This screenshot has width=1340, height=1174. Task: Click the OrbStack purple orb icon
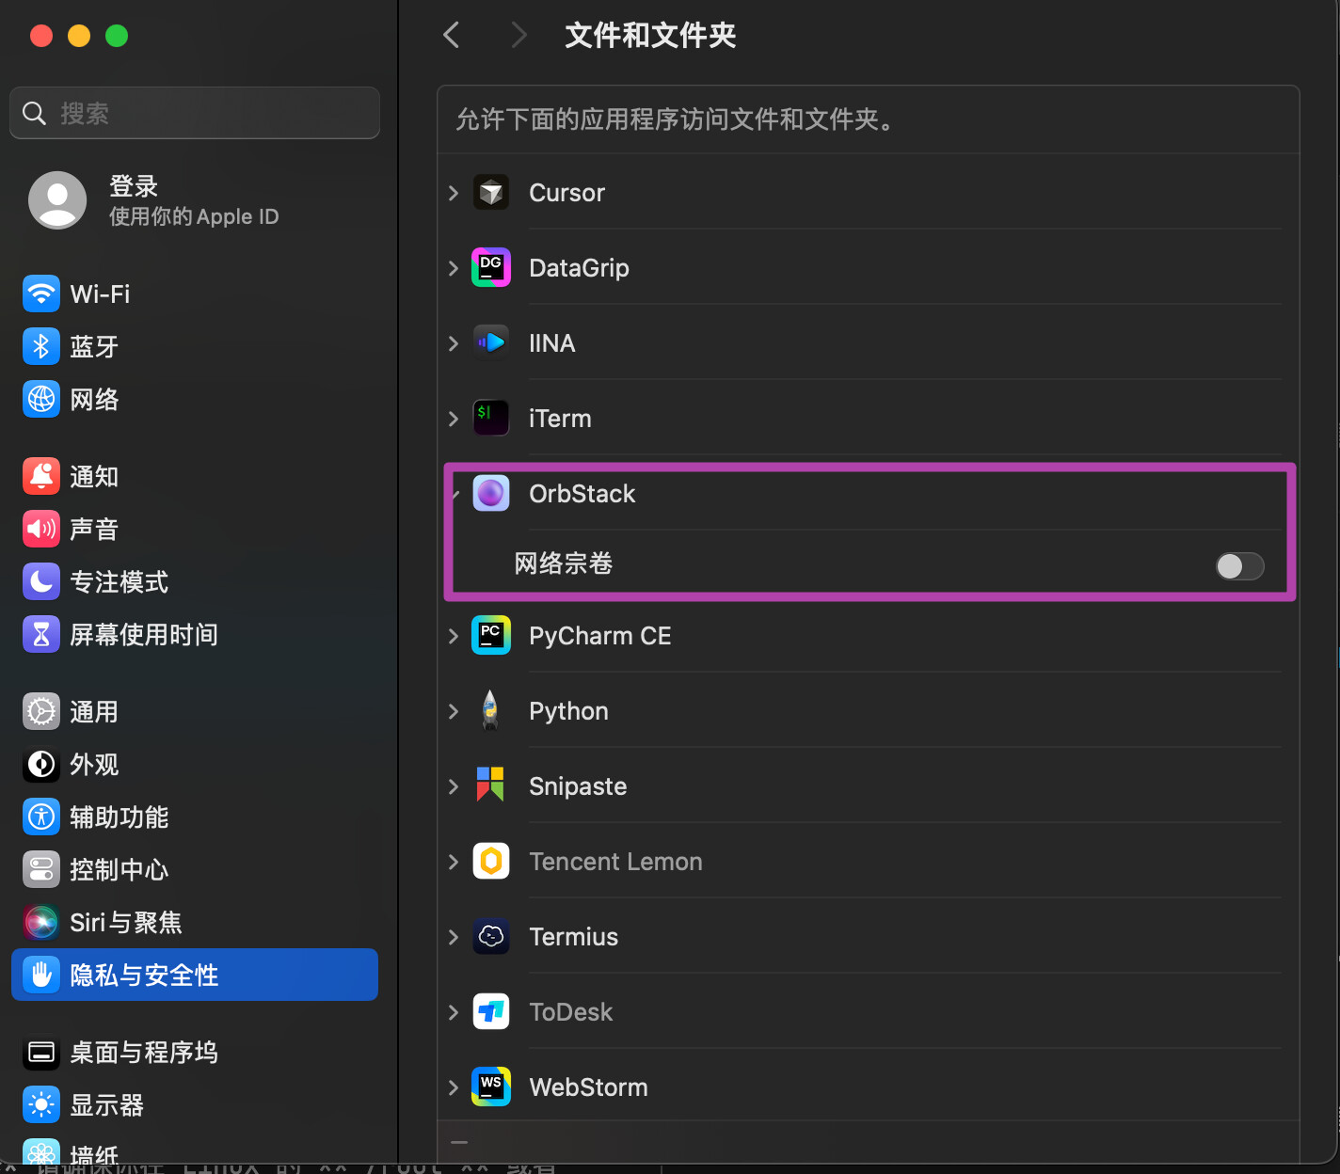click(x=490, y=494)
